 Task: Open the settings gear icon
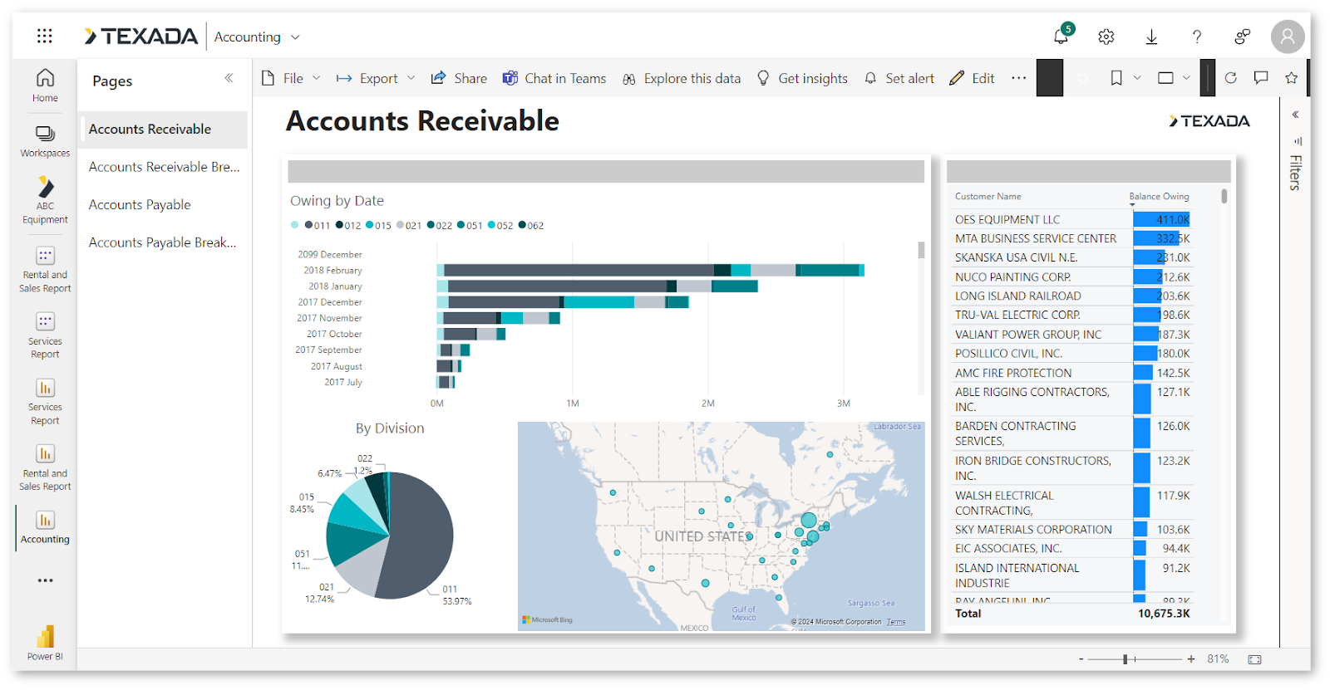[1106, 37]
